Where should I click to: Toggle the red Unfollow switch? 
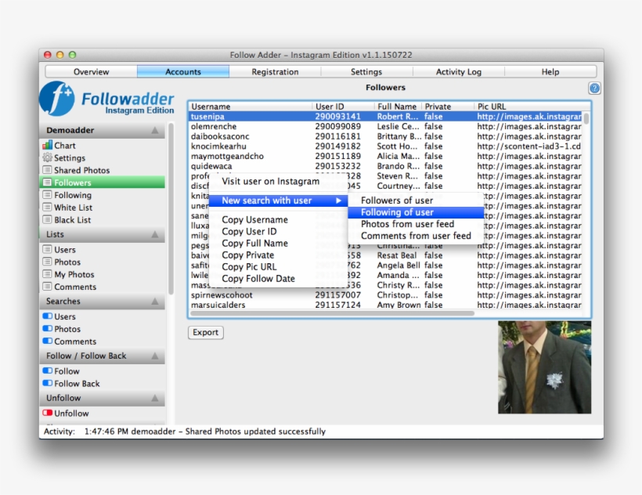tap(48, 413)
